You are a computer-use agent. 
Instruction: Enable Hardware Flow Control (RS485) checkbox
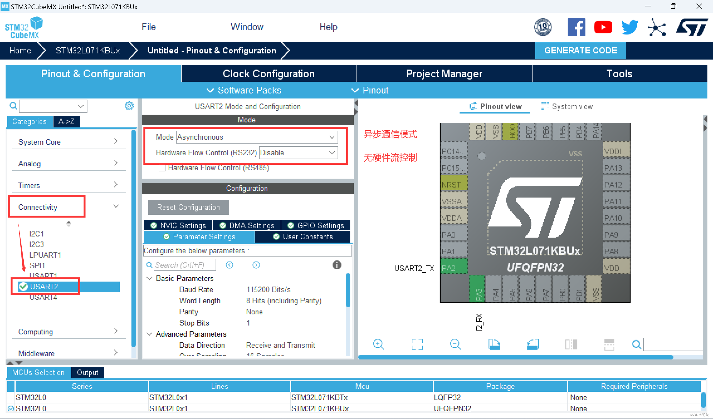[x=162, y=168]
